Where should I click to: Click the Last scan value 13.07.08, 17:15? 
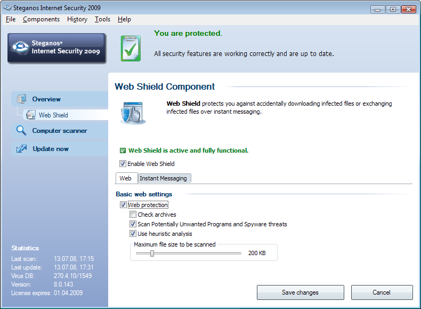click(x=74, y=259)
